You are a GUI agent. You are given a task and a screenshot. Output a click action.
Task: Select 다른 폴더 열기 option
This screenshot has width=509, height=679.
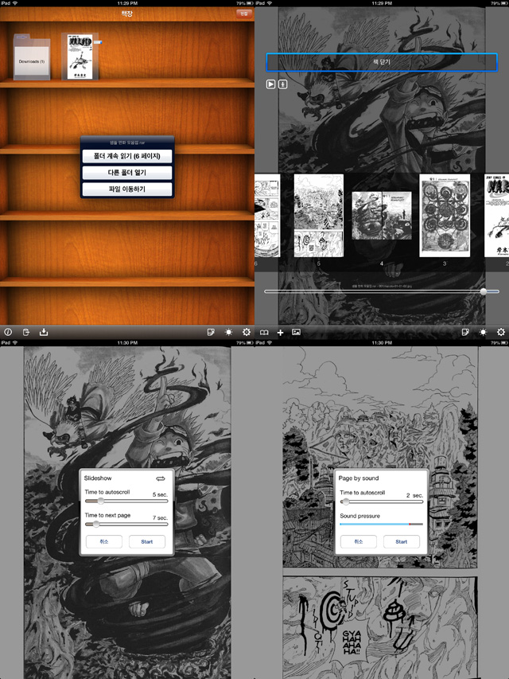click(x=127, y=173)
